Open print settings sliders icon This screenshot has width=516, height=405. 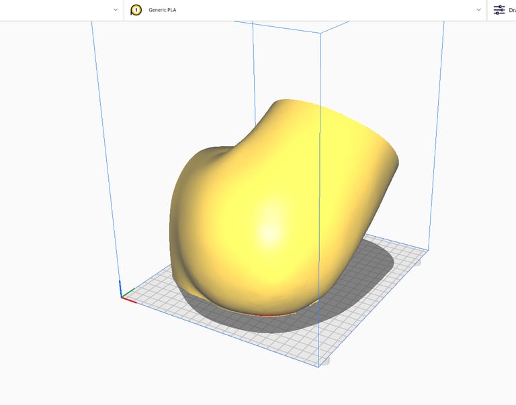(499, 10)
